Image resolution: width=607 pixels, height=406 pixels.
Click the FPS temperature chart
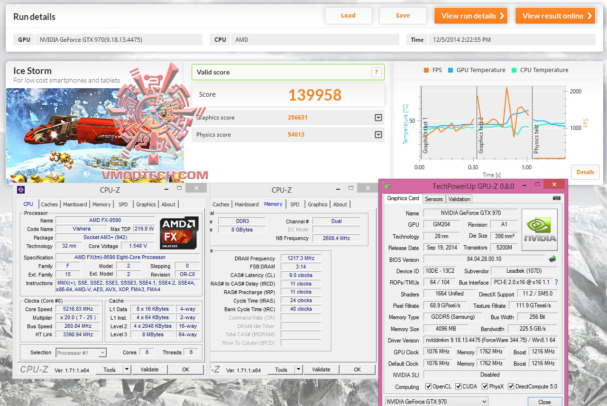493,123
